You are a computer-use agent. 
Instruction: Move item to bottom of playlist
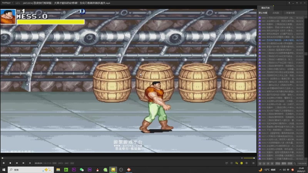pos(272,163)
